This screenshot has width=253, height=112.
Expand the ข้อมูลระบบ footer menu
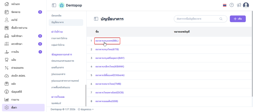pyautogui.click(x=86, y=109)
